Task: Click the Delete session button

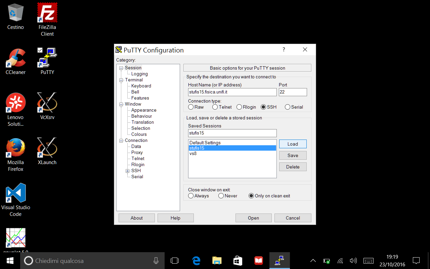Action: pyautogui.click(x=293, y=167)
